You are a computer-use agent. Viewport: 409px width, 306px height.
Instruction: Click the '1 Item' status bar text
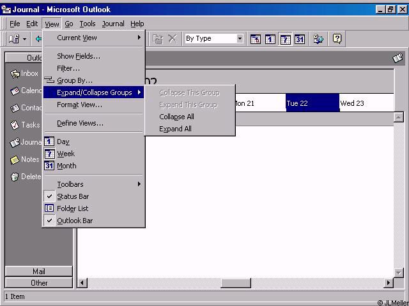[x=15, y=296]
